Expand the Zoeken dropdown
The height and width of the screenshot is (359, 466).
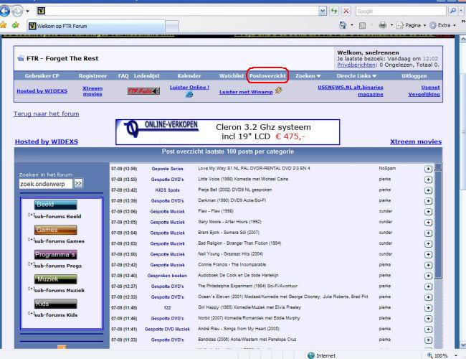point(308,76)
